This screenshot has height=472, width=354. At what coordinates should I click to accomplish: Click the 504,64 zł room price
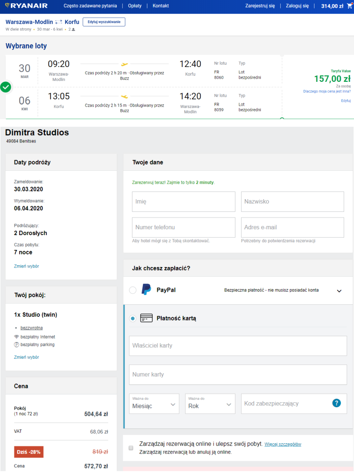coord(96,414)
